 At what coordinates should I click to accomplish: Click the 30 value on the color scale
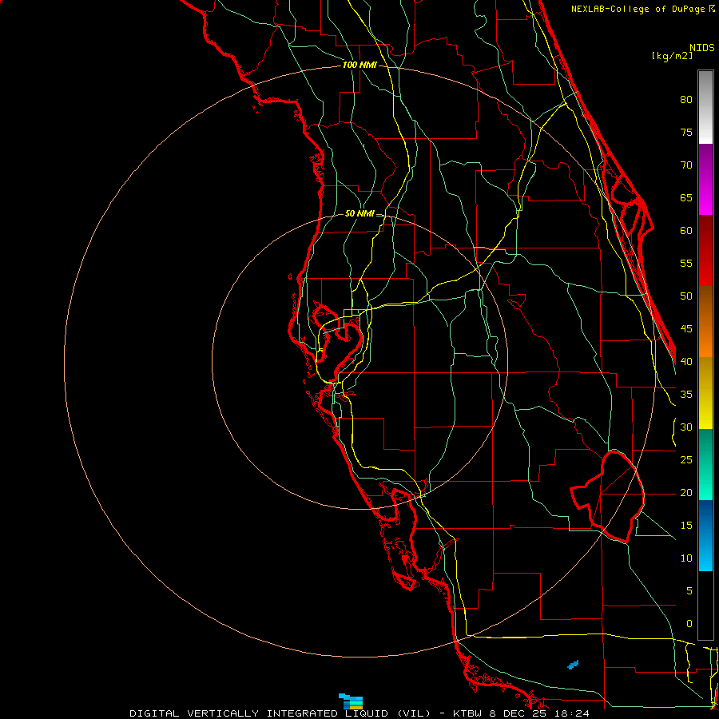[686, 427]
